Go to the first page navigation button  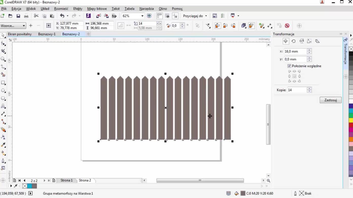click(19, 181)
